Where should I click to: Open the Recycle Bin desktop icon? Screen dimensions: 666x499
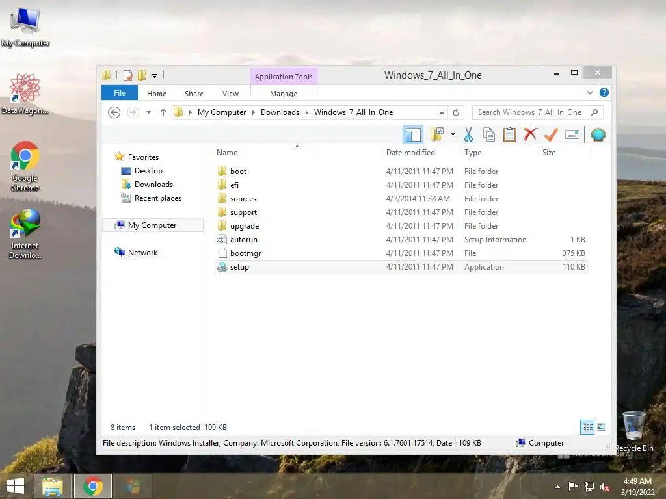[633, 431]
